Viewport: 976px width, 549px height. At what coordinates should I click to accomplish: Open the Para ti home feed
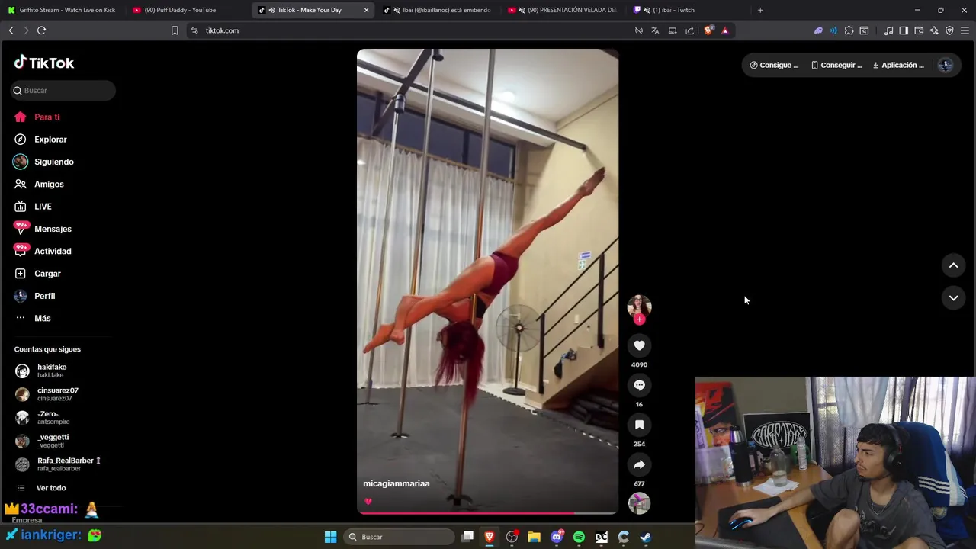click(37, 117)
